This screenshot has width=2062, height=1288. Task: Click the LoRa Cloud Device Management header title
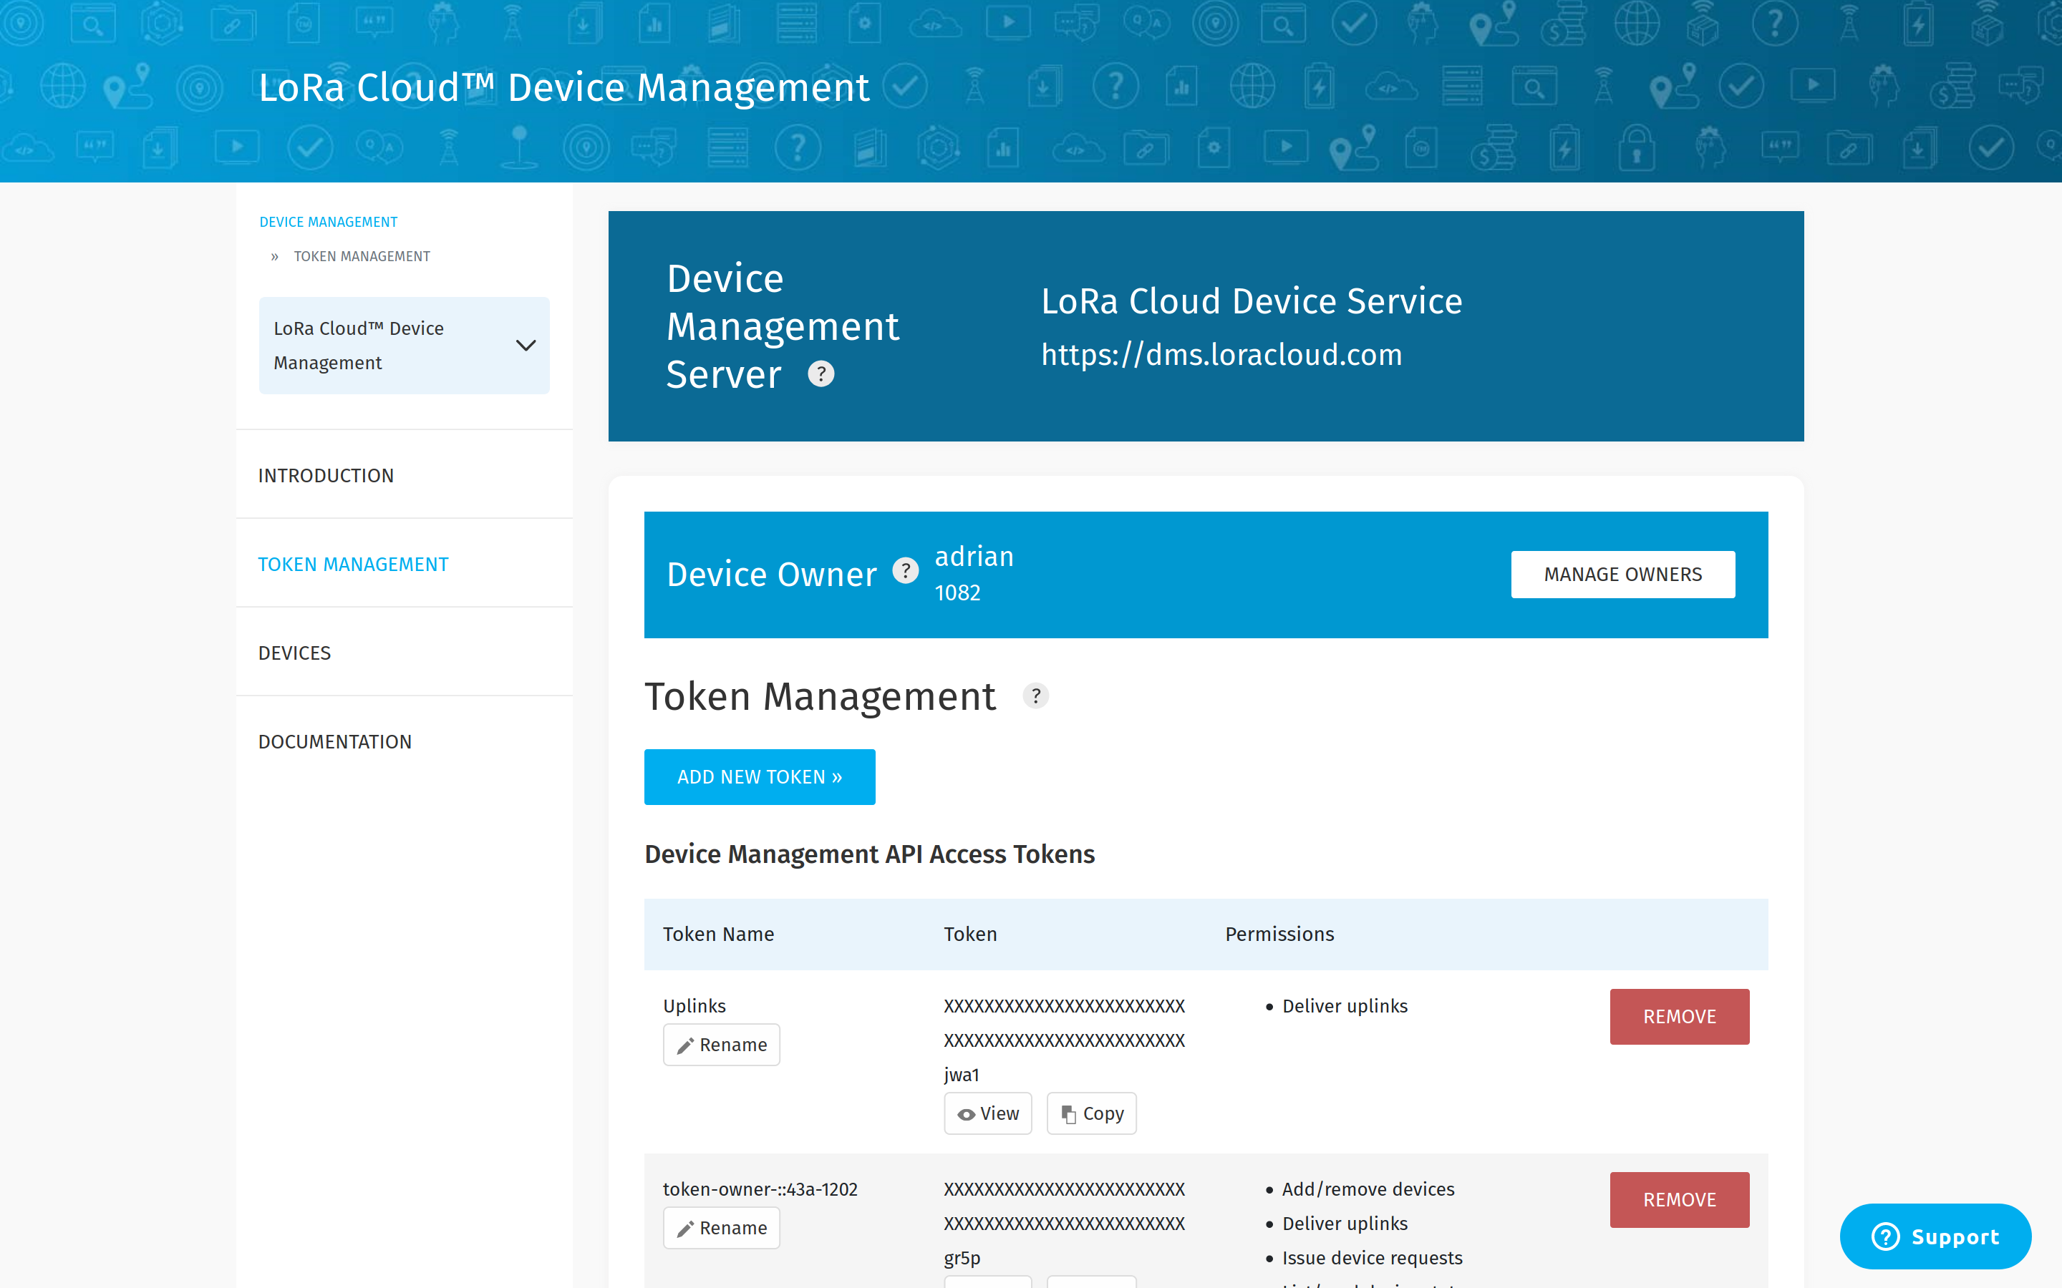(x=563, y=88)
